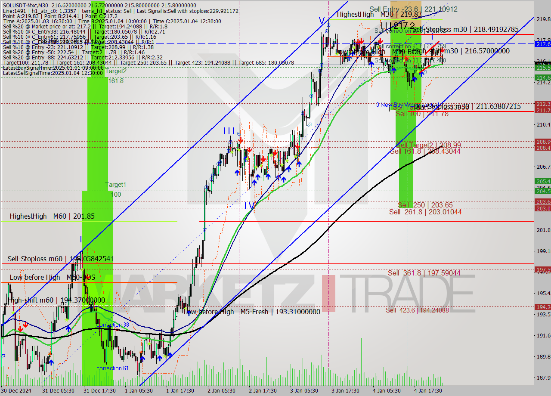Click the 'Sell 423.6 | 194.24088' label

[417, 310]
